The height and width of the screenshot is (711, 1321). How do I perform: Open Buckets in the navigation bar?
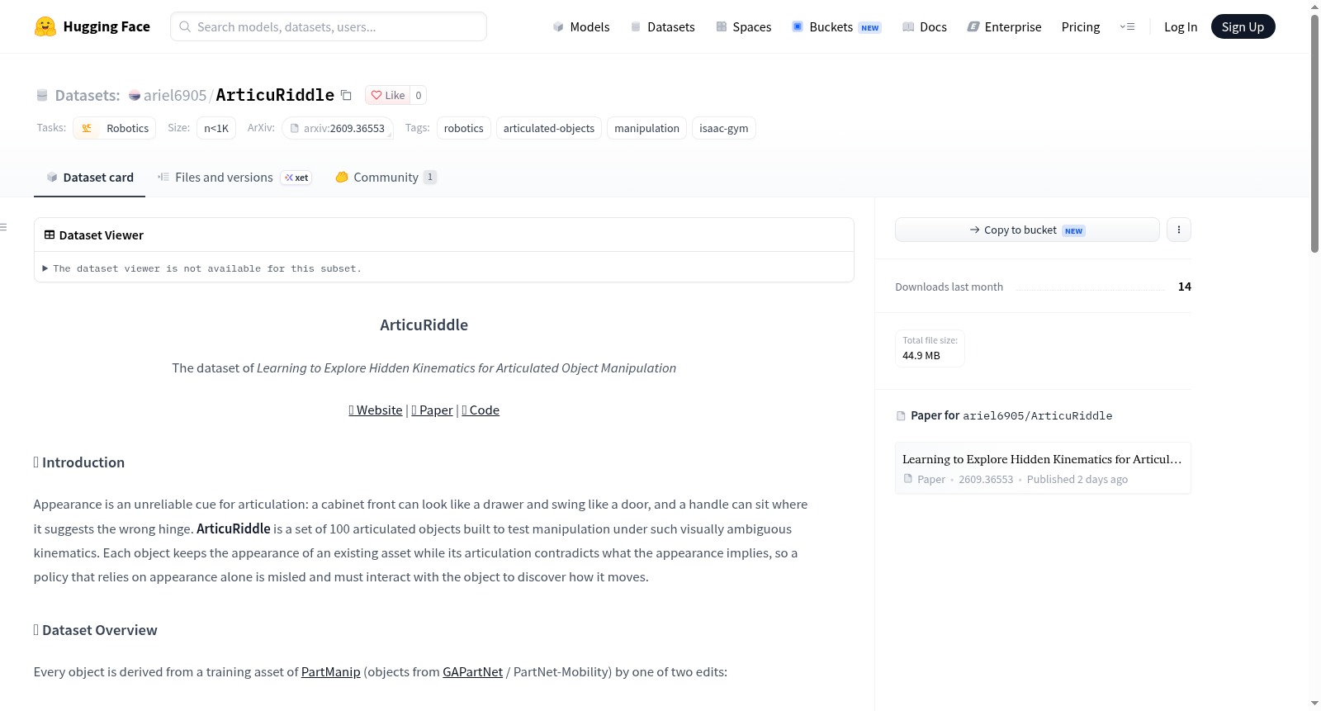836,26
